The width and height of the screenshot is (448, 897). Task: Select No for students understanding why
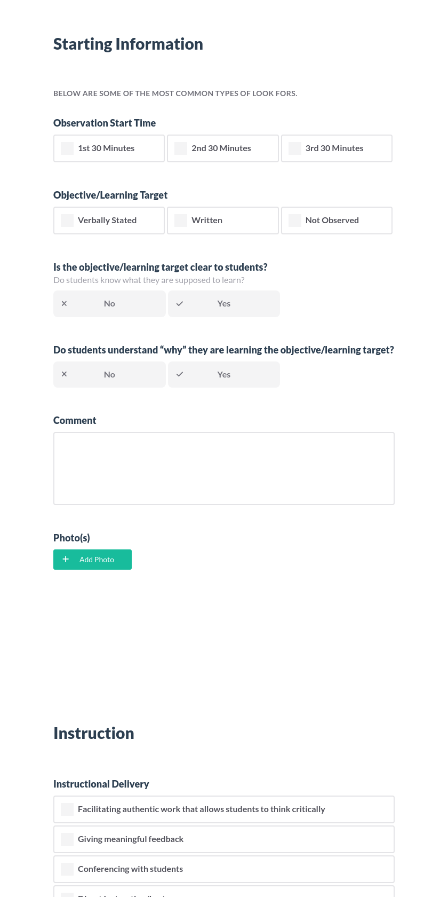[109, 374]
